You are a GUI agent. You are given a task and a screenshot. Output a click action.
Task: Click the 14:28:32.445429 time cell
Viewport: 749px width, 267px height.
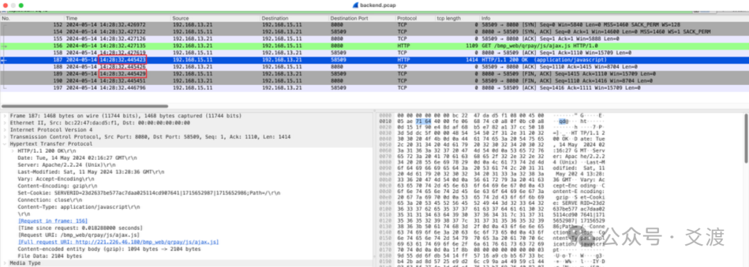(x=122, y=74)
